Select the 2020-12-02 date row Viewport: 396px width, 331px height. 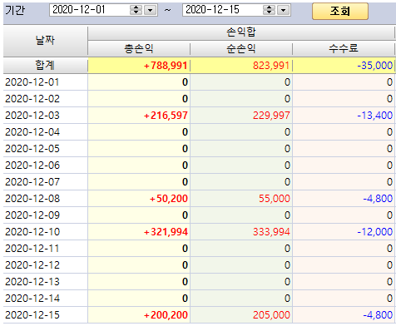point(45,99)
